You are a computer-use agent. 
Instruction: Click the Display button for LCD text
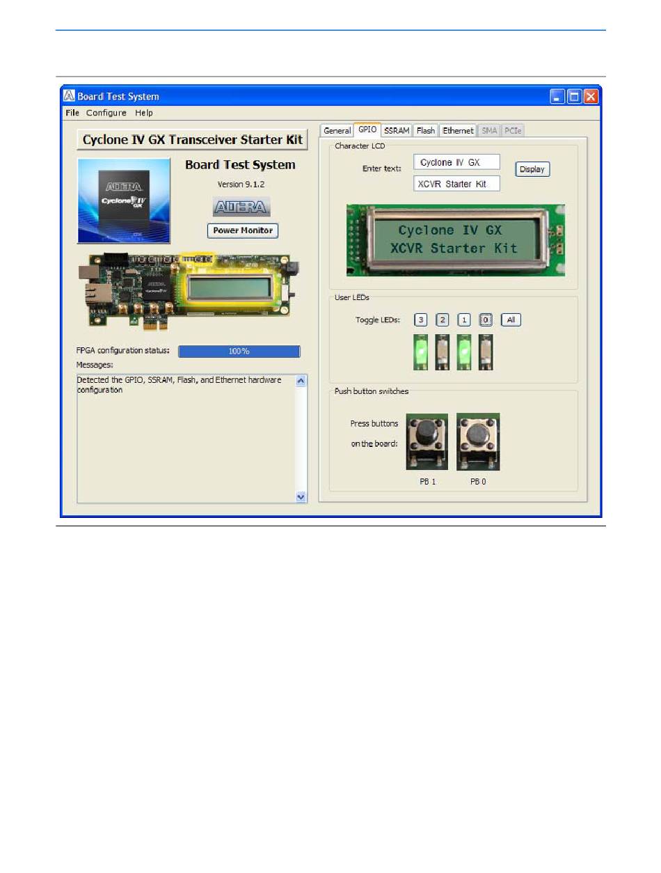click(532, 169)
